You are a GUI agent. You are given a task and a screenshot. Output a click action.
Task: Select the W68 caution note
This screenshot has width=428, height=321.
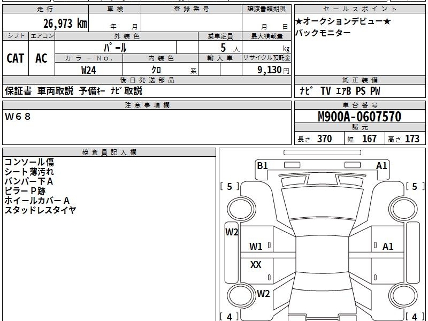[18, 117]
